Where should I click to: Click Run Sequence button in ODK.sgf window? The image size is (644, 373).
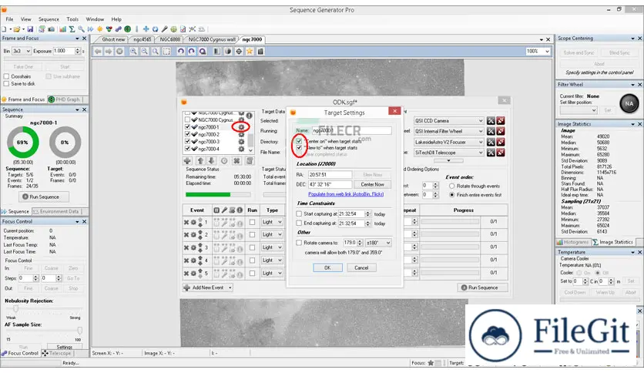(482, 287)
